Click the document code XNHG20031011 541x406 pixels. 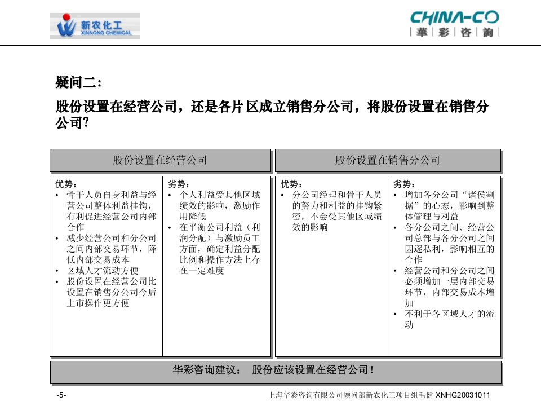point(463,395)
